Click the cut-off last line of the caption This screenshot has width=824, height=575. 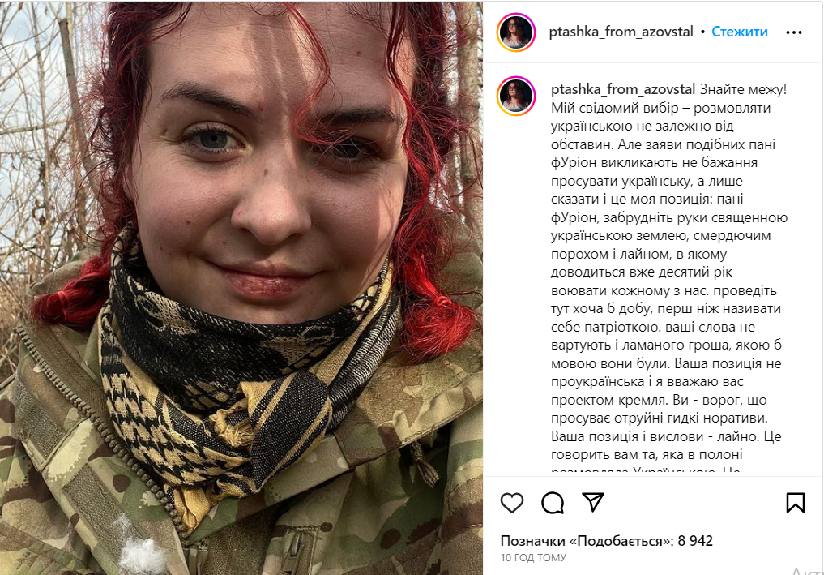[645, 470]
